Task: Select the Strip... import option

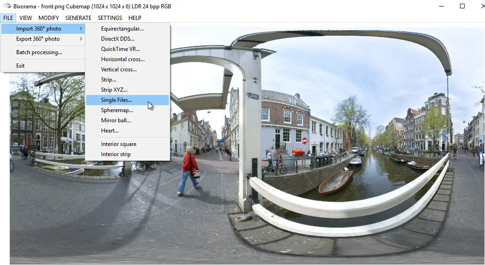Action: pos(128,80)
